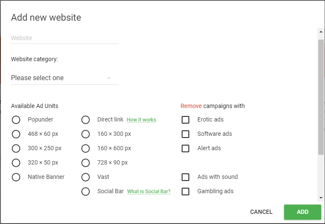Viewport: 325px width, 224px height.
Task: Open the How it works link
Action: point(141,120)
